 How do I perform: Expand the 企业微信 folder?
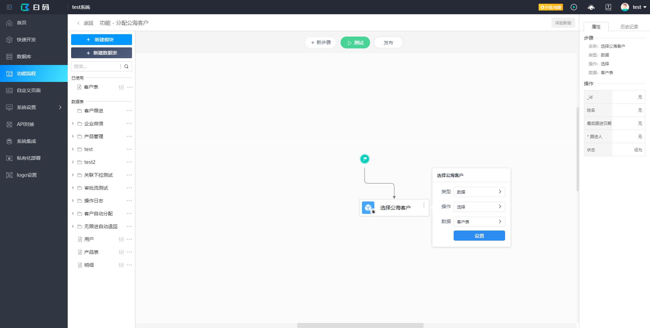tap(73, 124)
